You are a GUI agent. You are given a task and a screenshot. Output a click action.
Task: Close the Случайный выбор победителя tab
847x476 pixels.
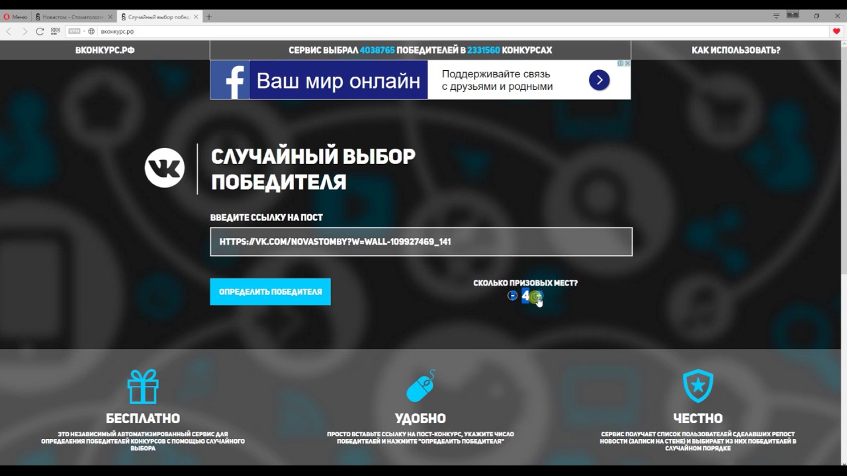(x=196, y=17)
